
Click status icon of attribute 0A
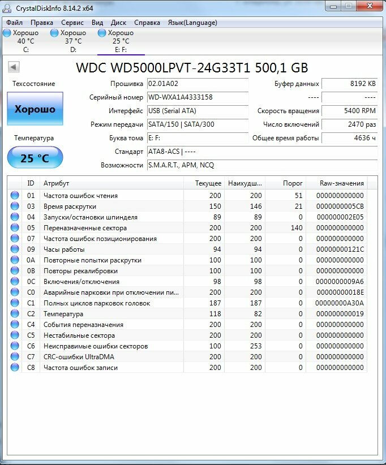pos(15,260)
